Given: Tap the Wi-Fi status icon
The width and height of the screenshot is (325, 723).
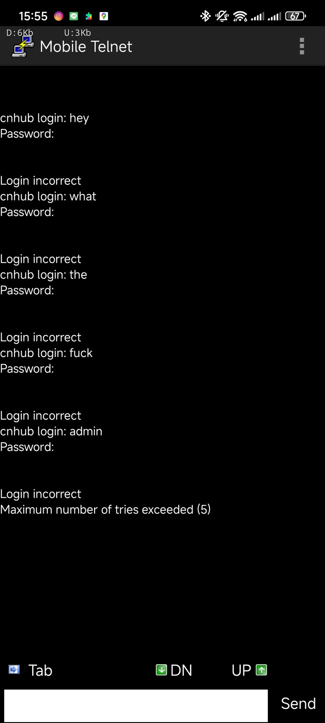Looking at the screenshot, I should [x=240, y=16].
